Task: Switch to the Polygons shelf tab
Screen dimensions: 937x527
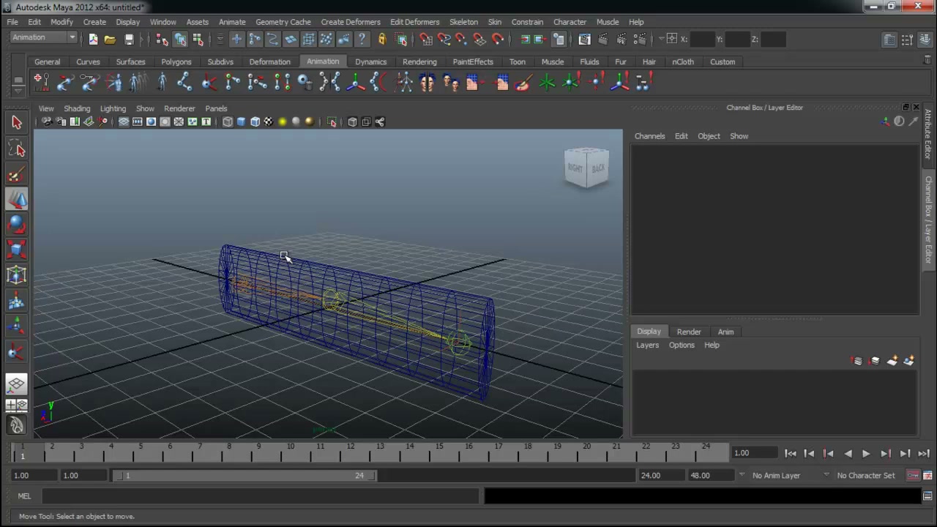Action: (176, 62)
